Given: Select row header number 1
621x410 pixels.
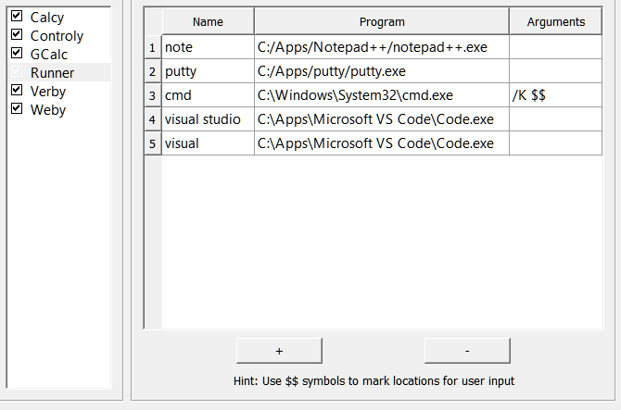Looking at the screenshot, I should [153, 47].
